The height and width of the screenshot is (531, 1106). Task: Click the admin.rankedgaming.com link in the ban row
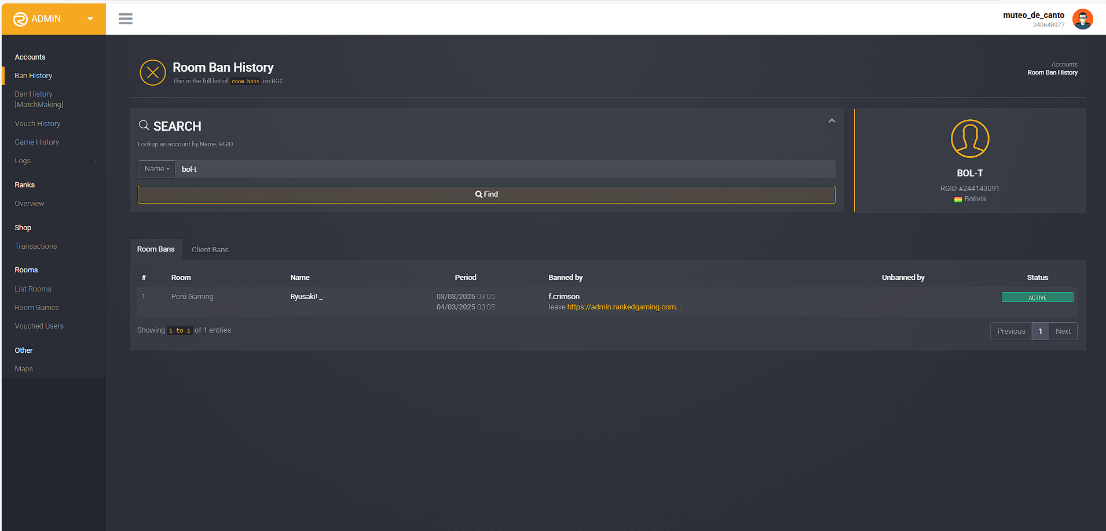pyautogui.click(x=624, y=307)
